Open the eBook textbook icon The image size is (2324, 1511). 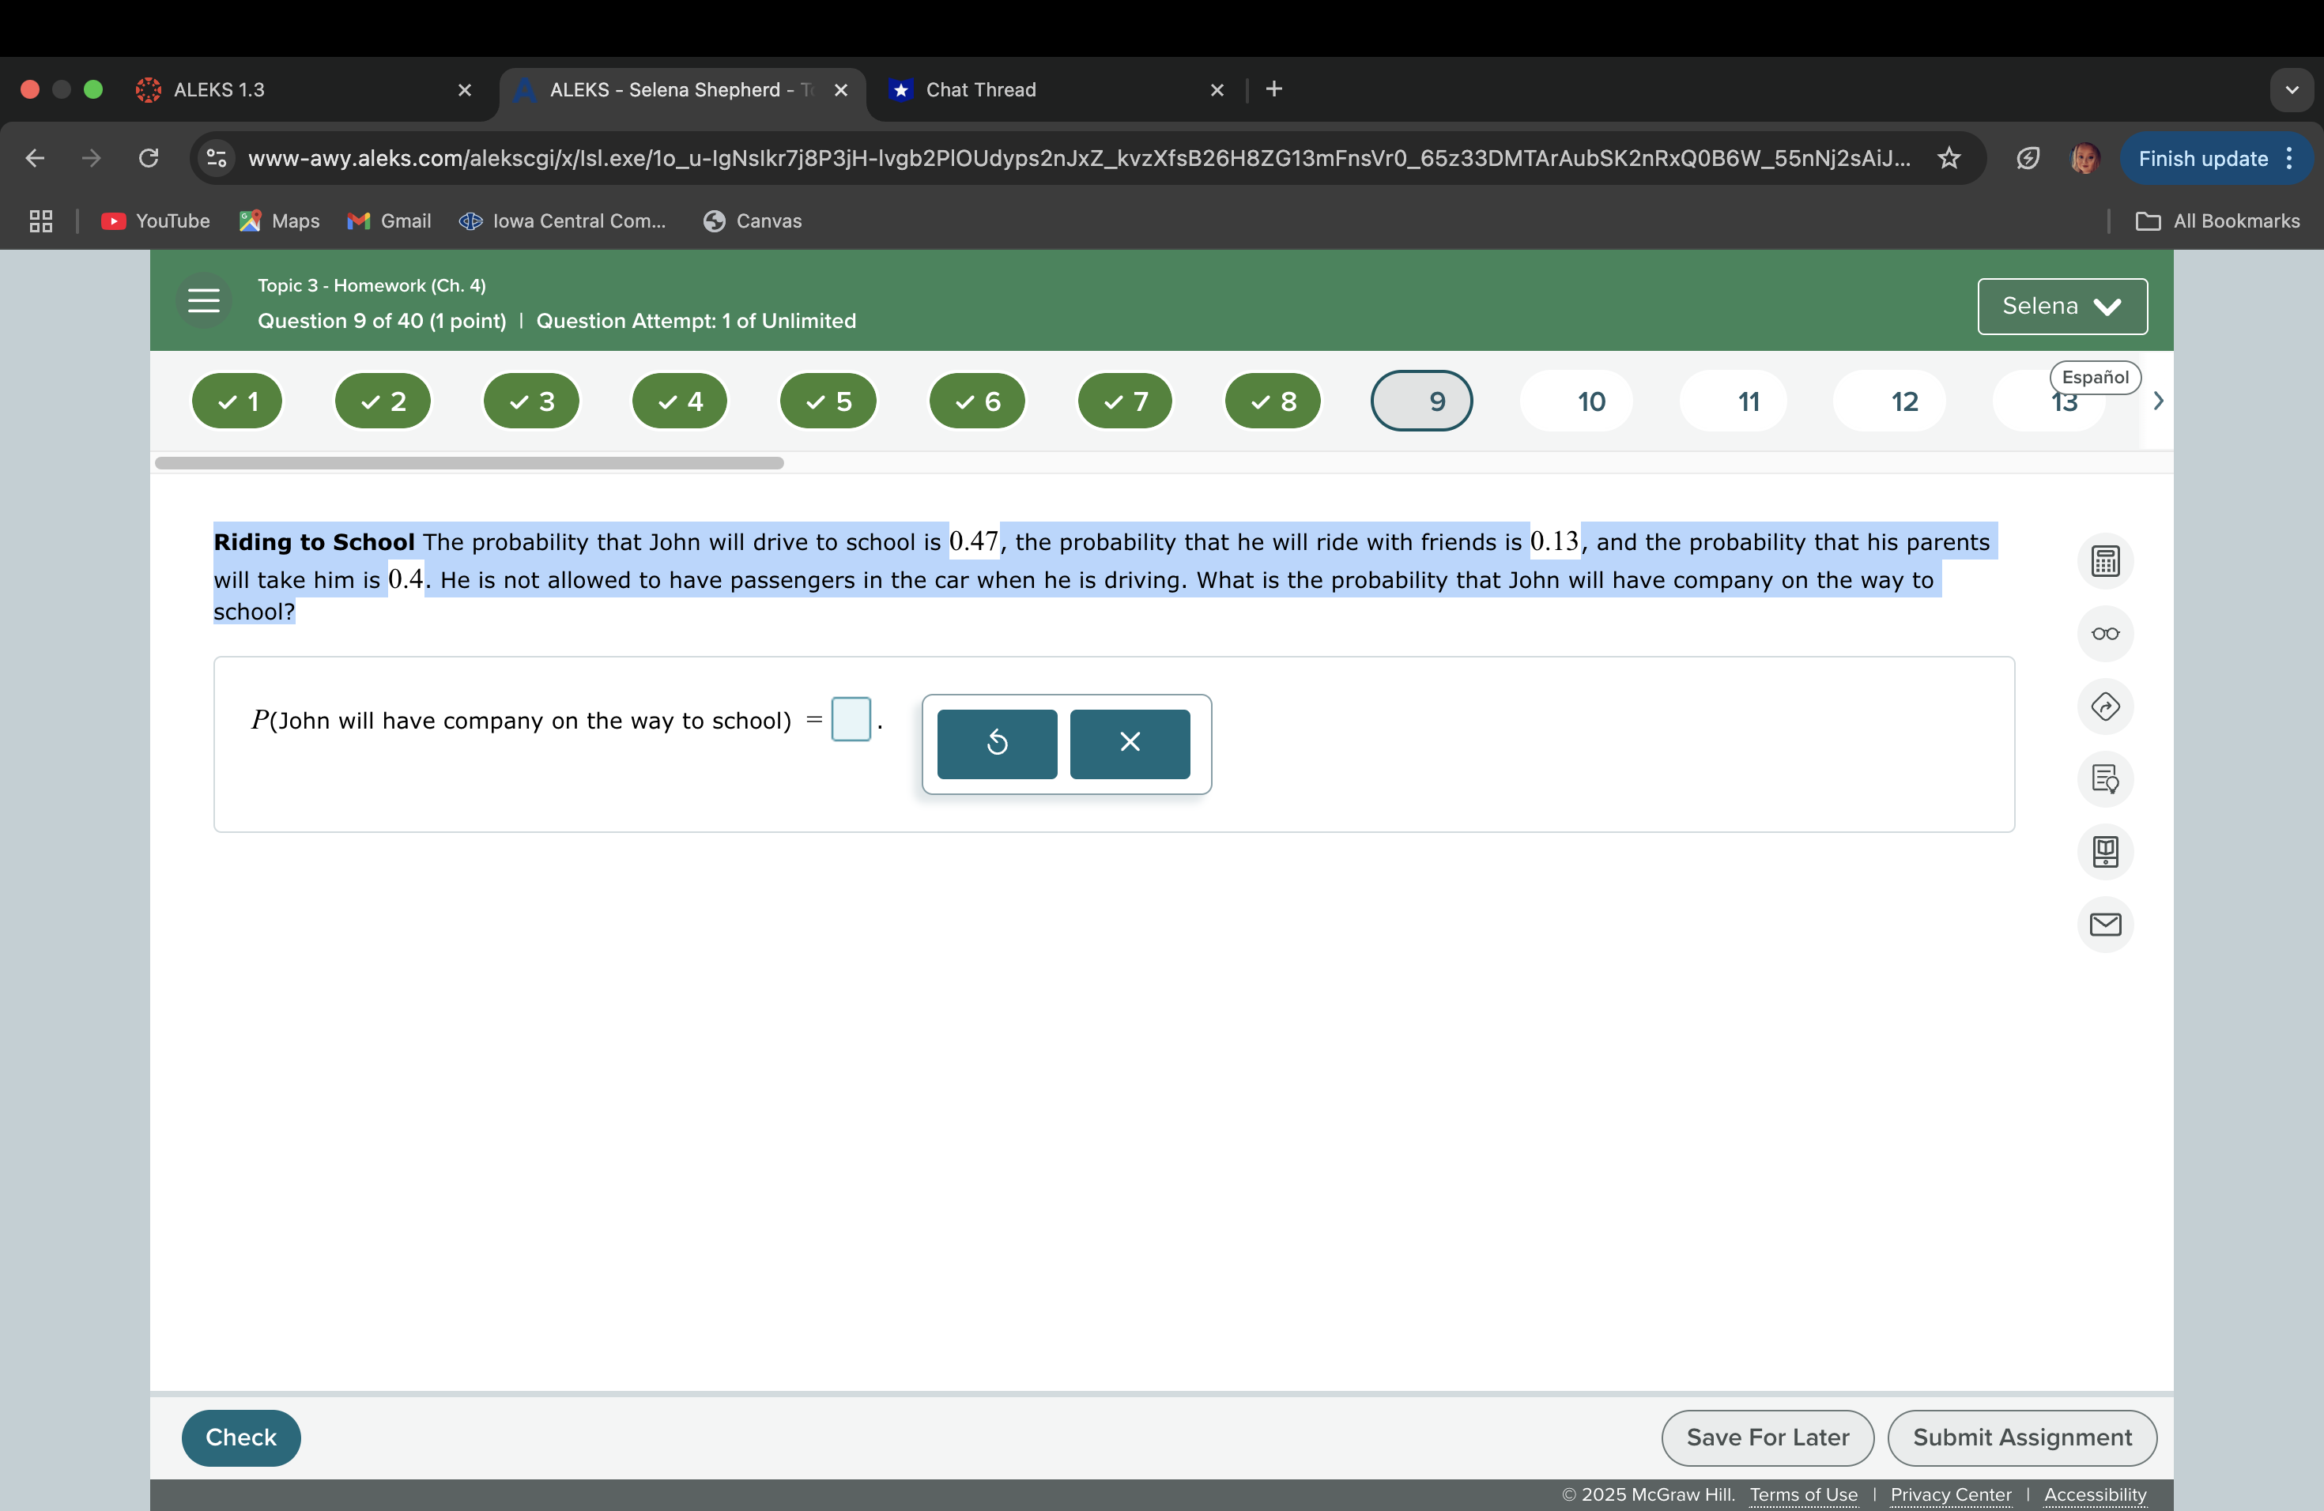[x=2104, y=852]
